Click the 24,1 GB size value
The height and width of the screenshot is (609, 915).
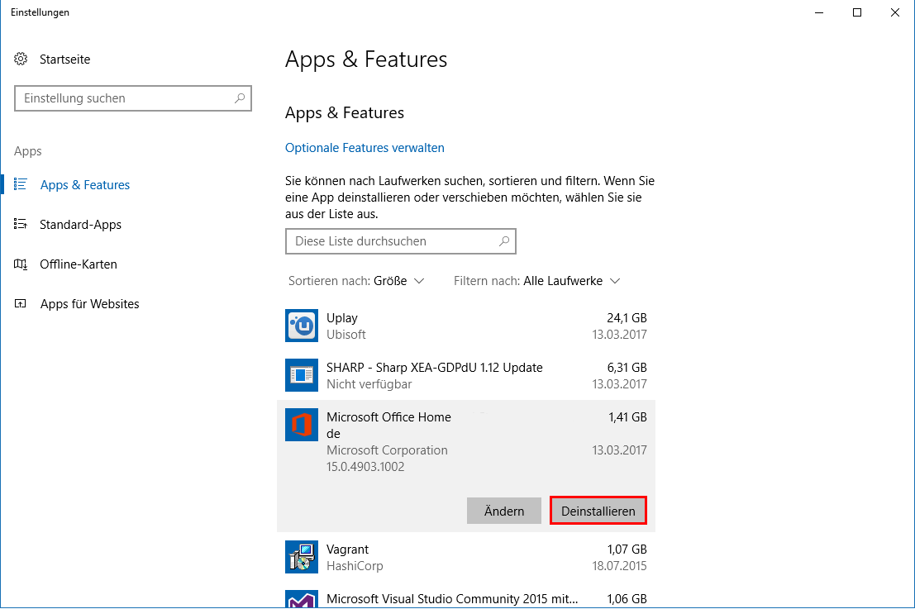627,318
